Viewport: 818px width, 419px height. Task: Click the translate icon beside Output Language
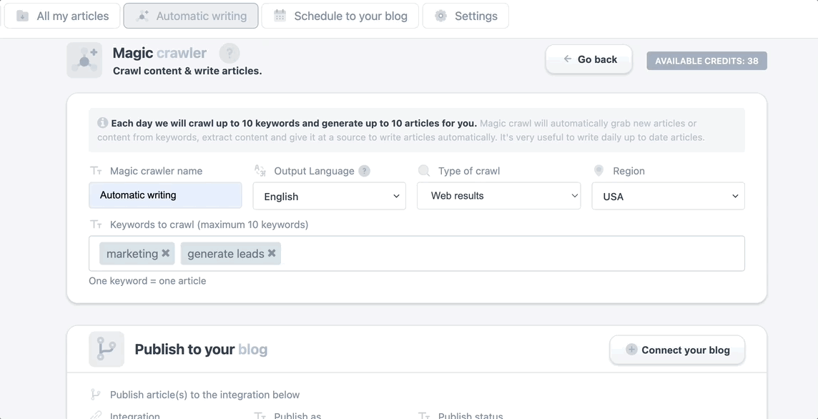(260, 170)
